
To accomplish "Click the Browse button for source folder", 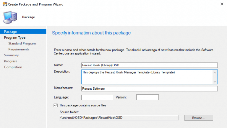I will (x=198, y=118).
